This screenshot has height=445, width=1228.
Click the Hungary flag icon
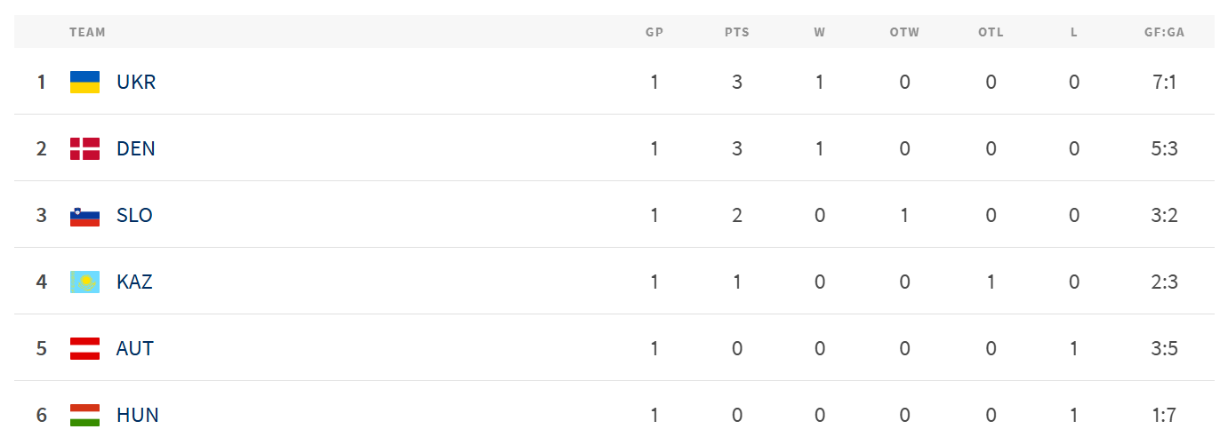(84, 415)
